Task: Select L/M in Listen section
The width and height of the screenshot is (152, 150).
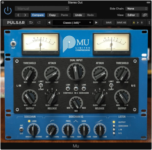Action: point(114,129)
